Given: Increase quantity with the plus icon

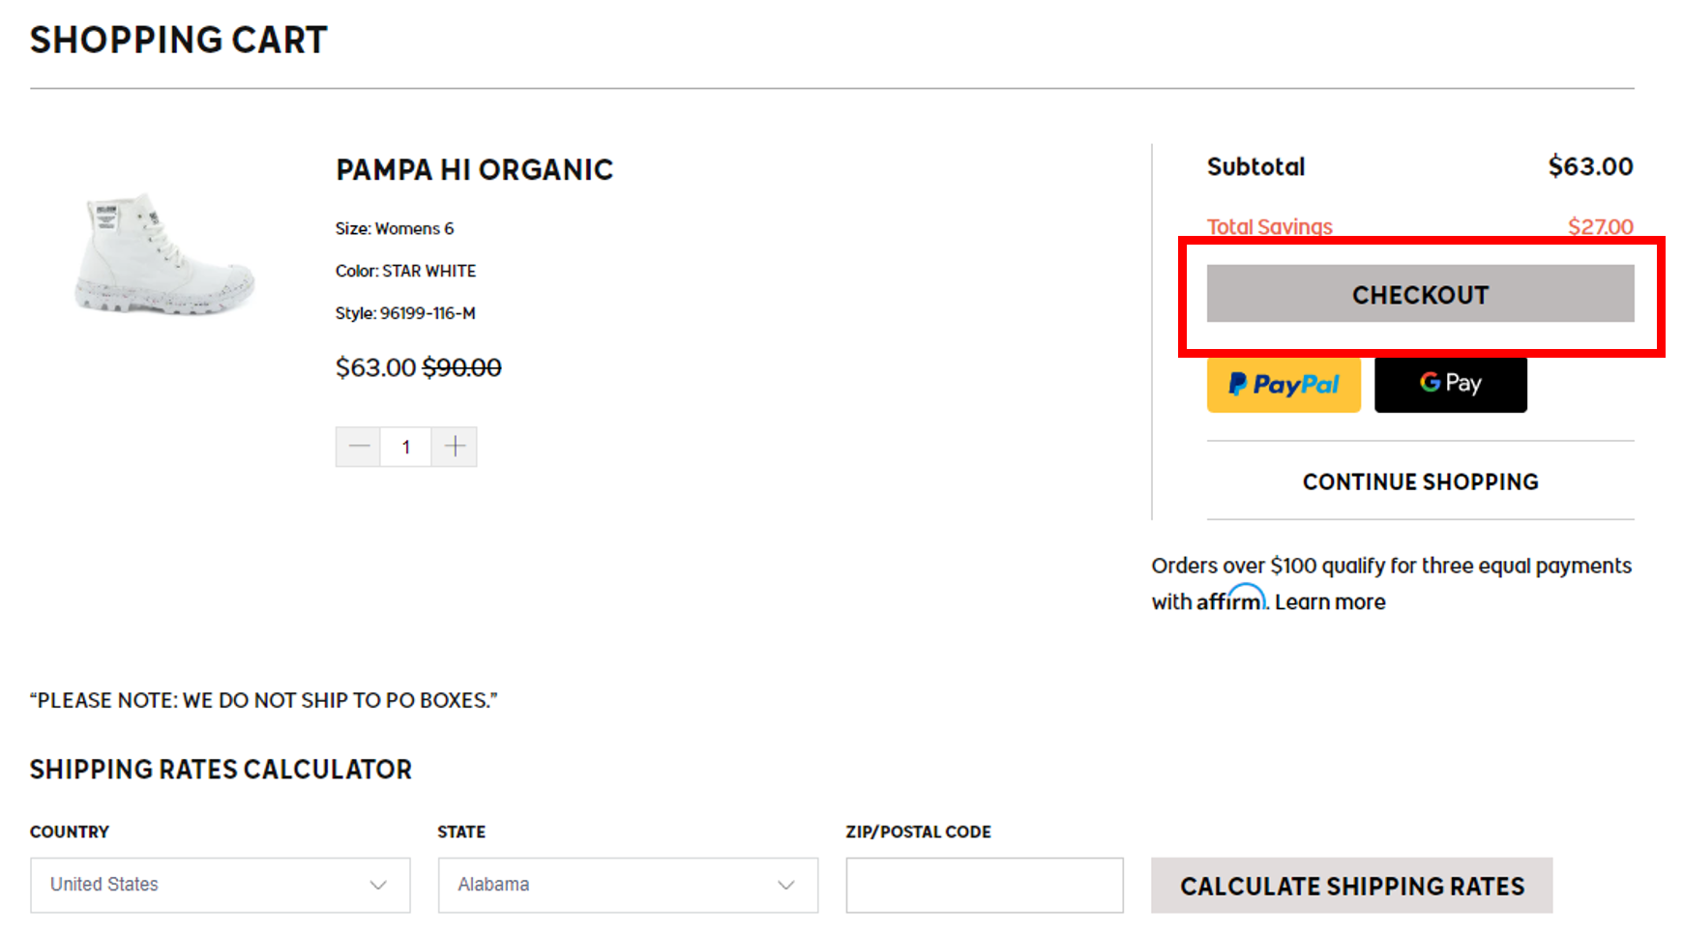Looking at the screenshot, I should [455, 447].
